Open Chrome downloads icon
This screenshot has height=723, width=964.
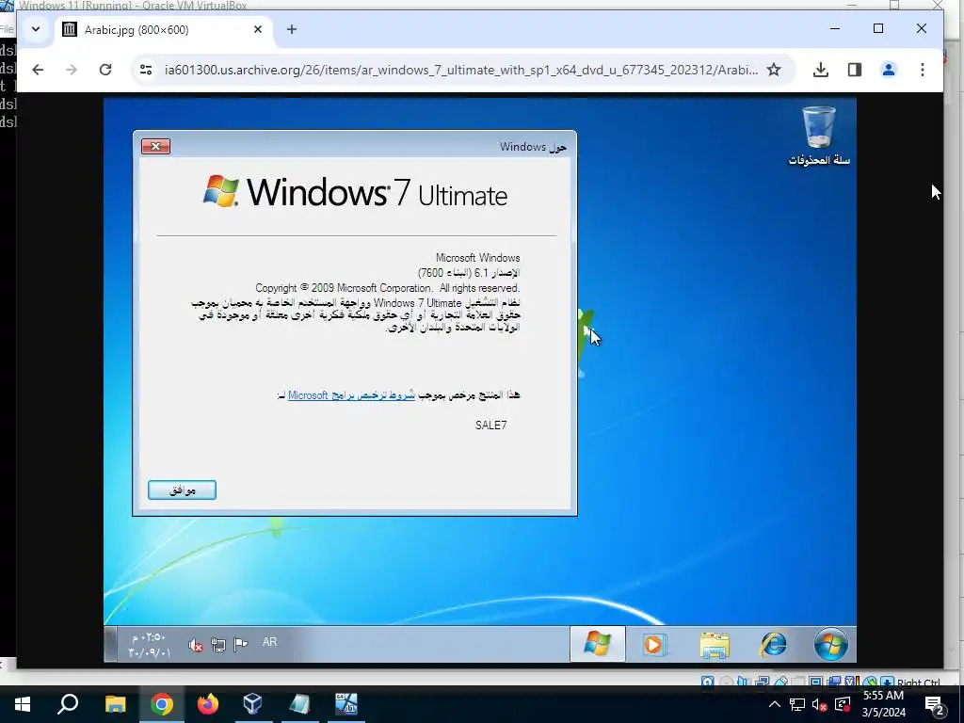click(x=820, y=70)
